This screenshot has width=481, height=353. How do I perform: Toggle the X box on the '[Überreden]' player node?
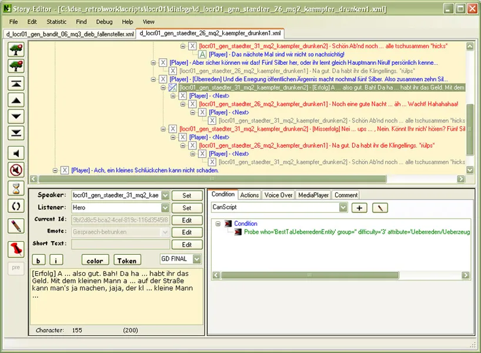pos(163,79)
